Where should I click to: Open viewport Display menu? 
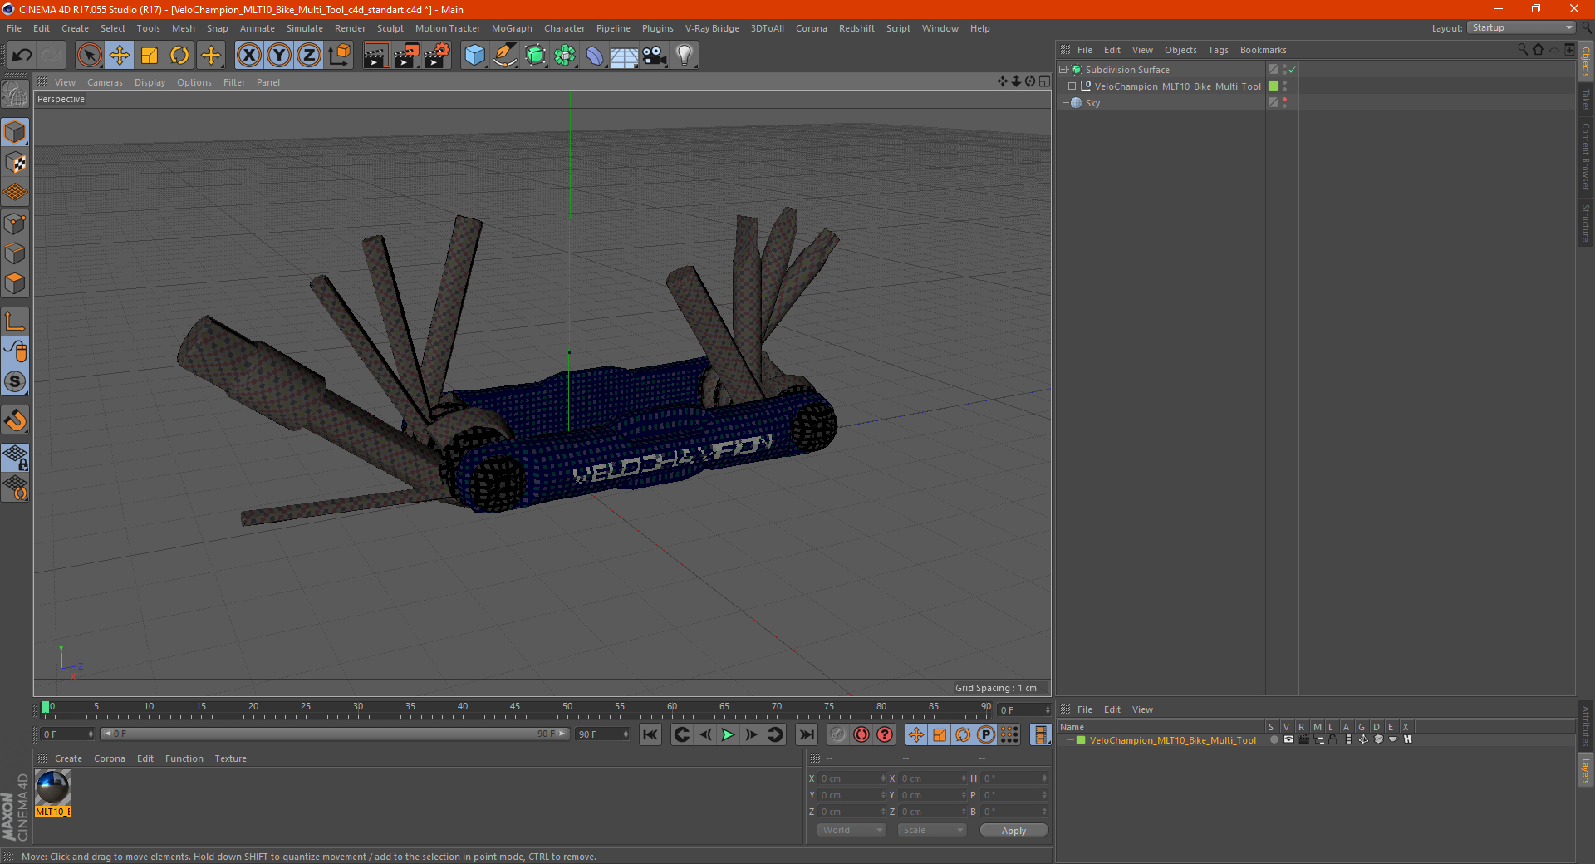(150, 82)
